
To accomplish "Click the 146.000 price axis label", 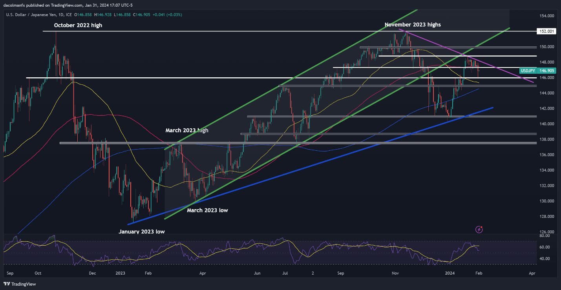I will pyautogui.click(x=546, y=78).
